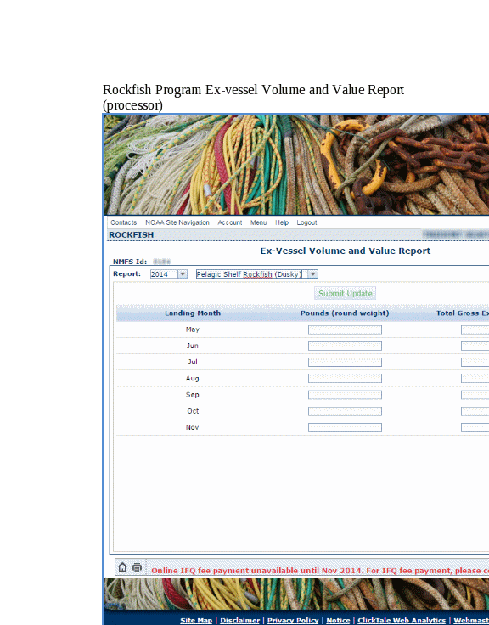Click the ROCKFISH section heading
Screen dimensions: 489x625
[x=131, y=234]
